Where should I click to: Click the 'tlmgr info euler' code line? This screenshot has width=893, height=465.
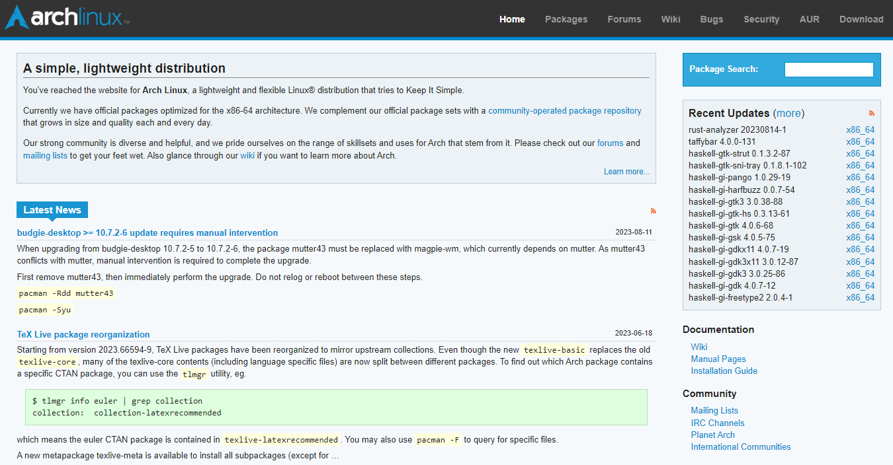[118, 401]
